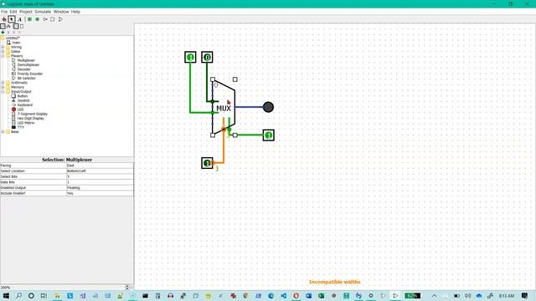Open Facing value dropdown showing East
The image size is (536, 301).
(100, 166)
